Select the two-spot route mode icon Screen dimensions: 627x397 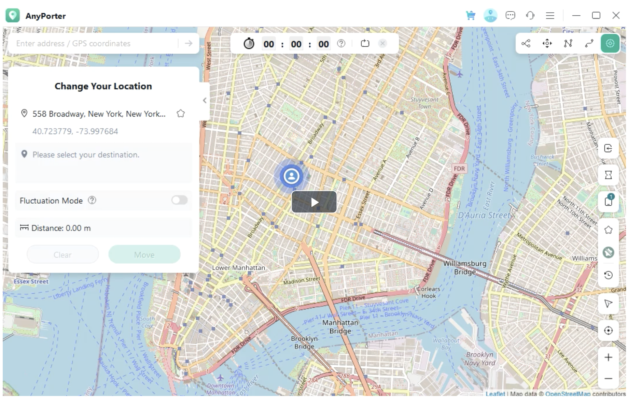tap(589, 43)
